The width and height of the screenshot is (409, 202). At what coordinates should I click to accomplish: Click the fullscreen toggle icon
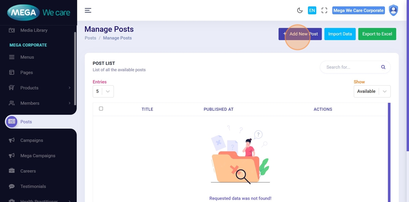coord(324,11)
